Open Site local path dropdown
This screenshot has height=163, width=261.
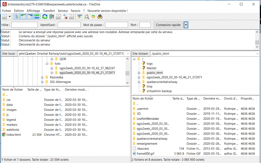tap(128, 54)
